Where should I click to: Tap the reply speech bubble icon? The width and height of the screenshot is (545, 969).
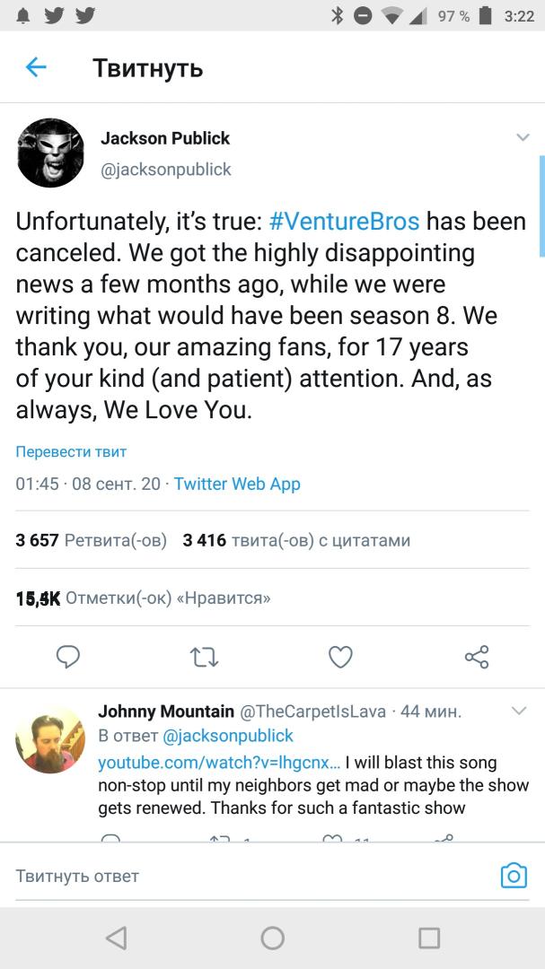(x=69, y=658)
